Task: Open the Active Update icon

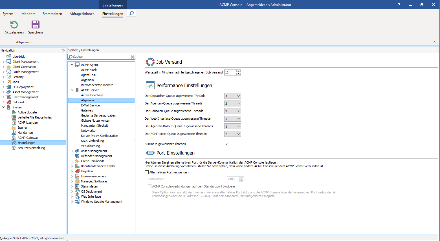Action: [x=14, y=112]
